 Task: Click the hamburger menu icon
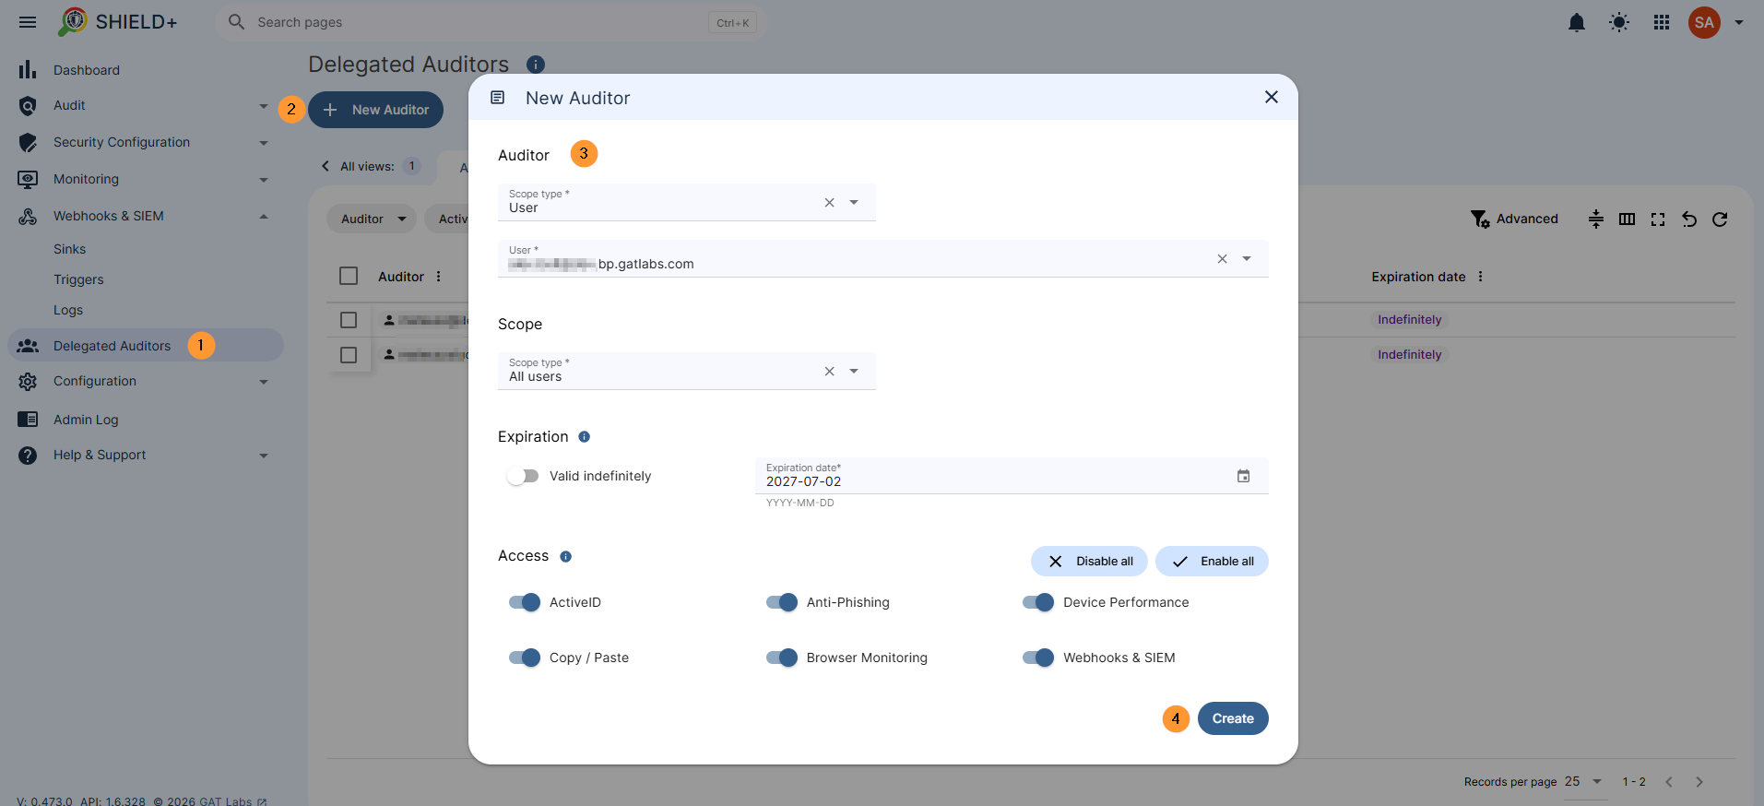[x=28, y=22]
